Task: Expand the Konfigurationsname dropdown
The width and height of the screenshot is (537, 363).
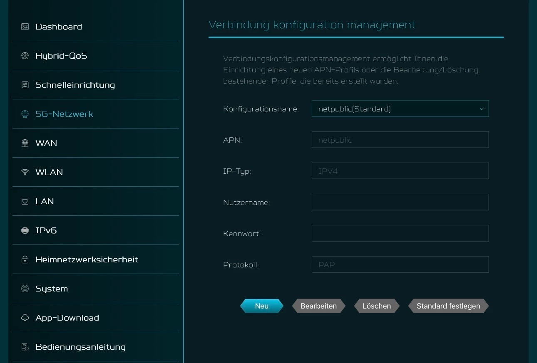Action: click(x=400, y=109)
